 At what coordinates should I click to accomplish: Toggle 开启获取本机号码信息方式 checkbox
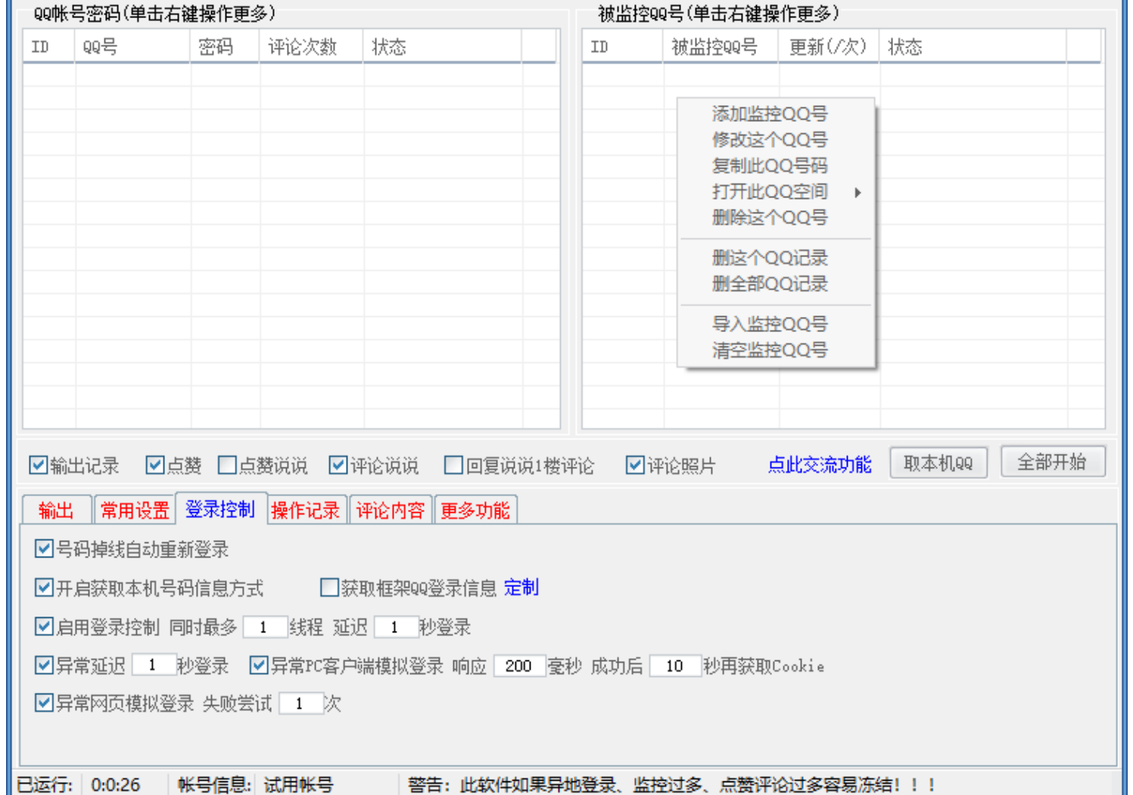pos(44,588)
